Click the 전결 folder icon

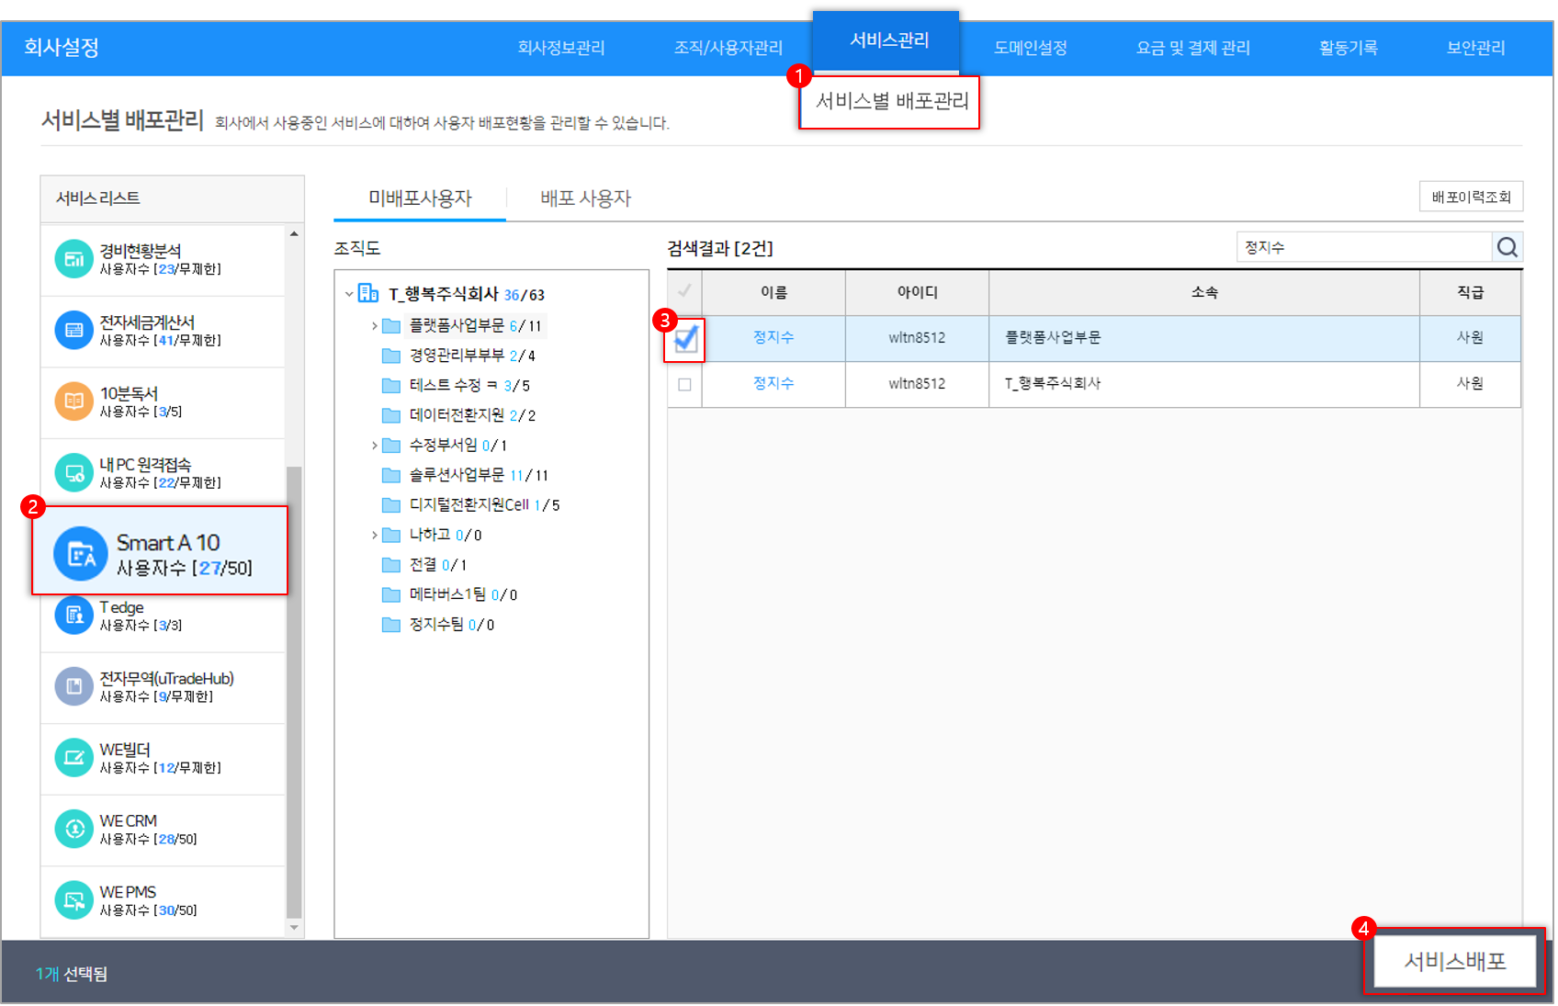391,565
